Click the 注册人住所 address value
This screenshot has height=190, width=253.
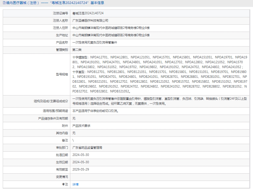pyautogui.click(x=111, y=28)
